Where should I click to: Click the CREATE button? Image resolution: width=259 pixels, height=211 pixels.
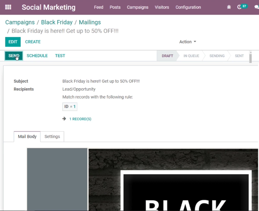tap(33, 42)
